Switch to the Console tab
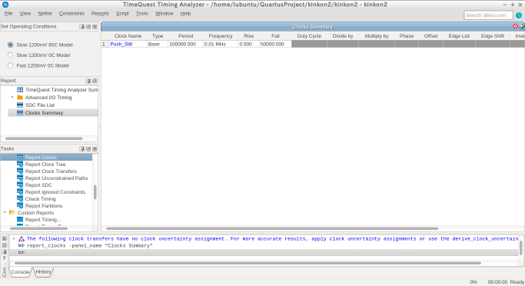Viewport: 525px width, 286px height. click(21, 272)
